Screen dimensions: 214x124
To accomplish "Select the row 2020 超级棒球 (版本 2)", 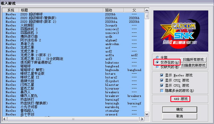I will (x=73, y=22).
